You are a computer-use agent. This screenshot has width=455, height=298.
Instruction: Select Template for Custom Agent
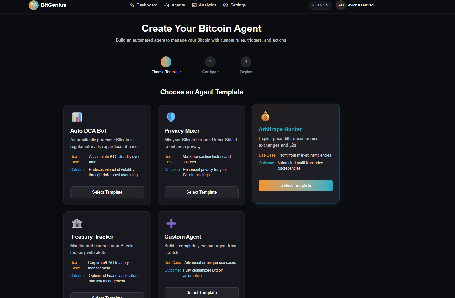click(x=201, y=292)
